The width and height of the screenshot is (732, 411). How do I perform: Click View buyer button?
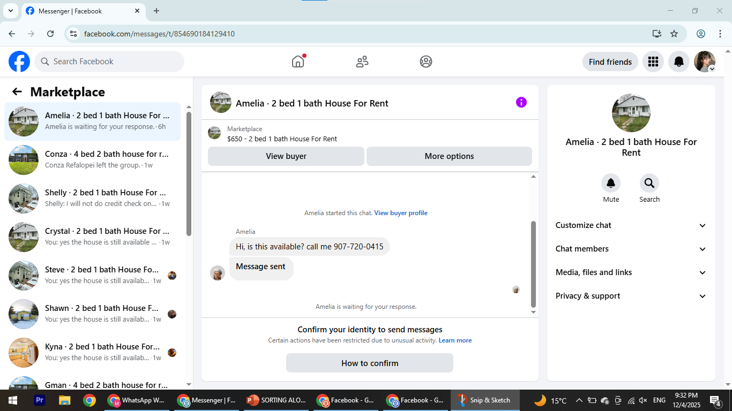point(286,156)
